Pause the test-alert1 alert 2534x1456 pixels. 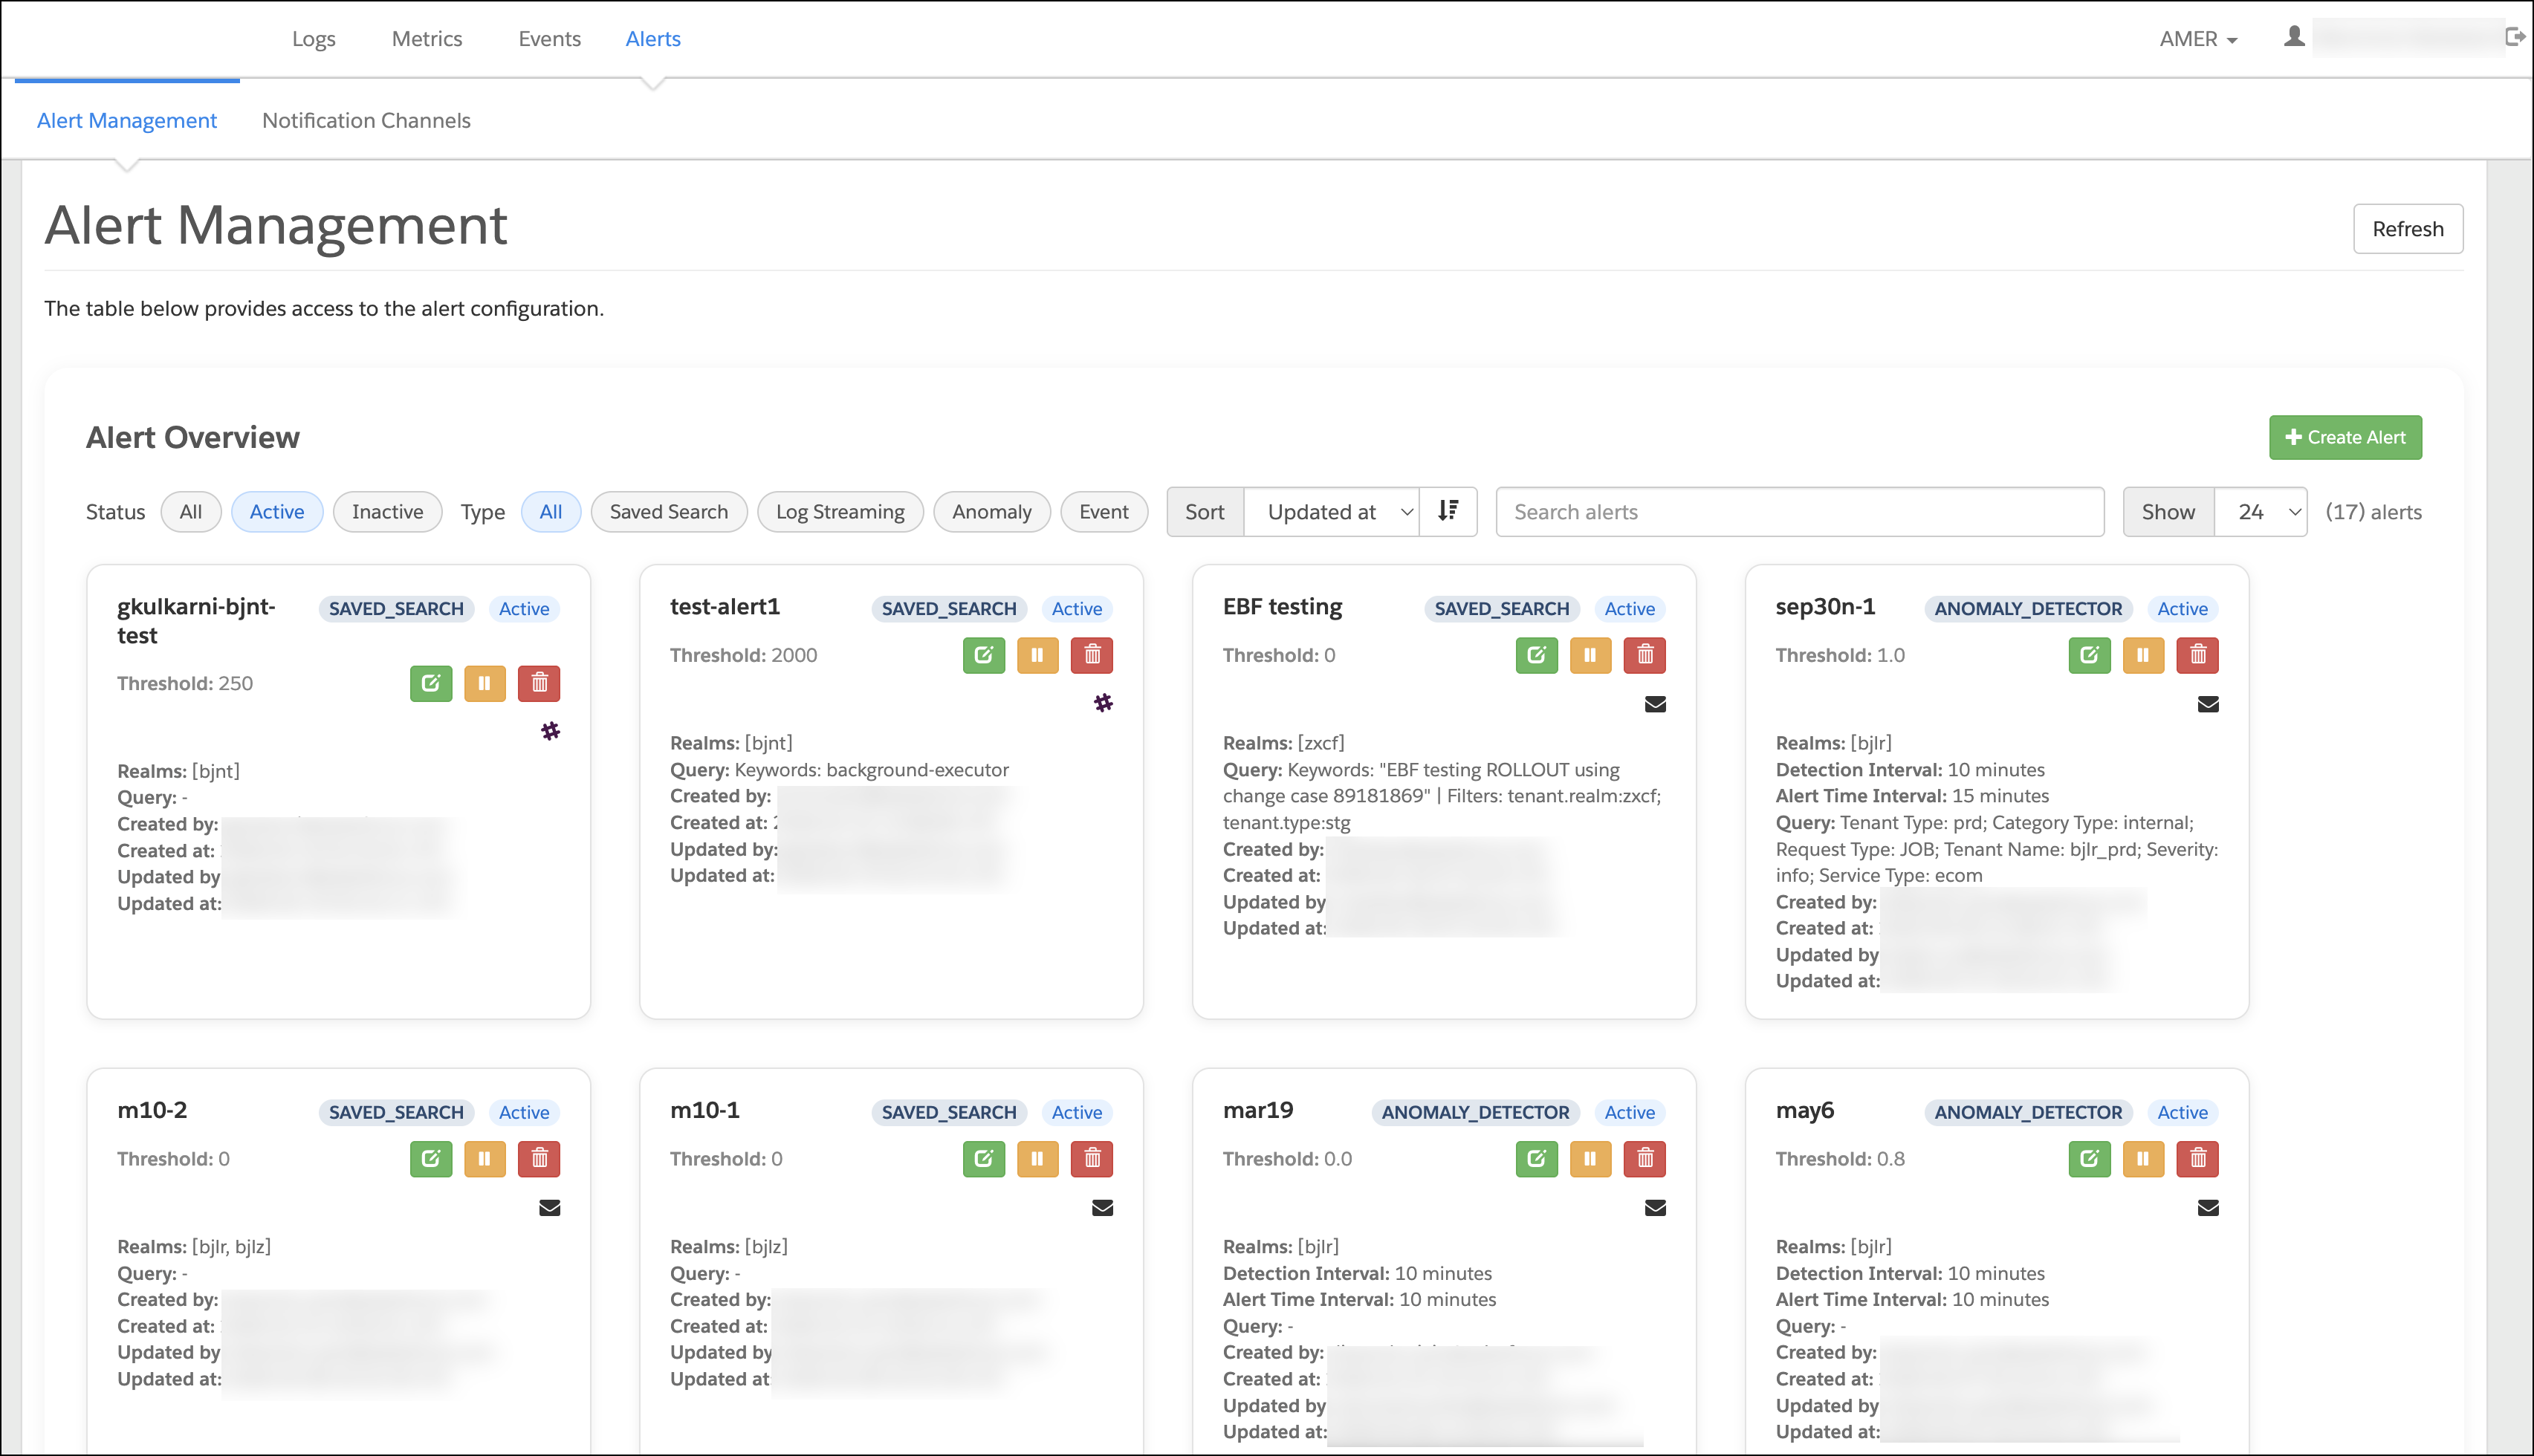click(x=1037, y=655)
